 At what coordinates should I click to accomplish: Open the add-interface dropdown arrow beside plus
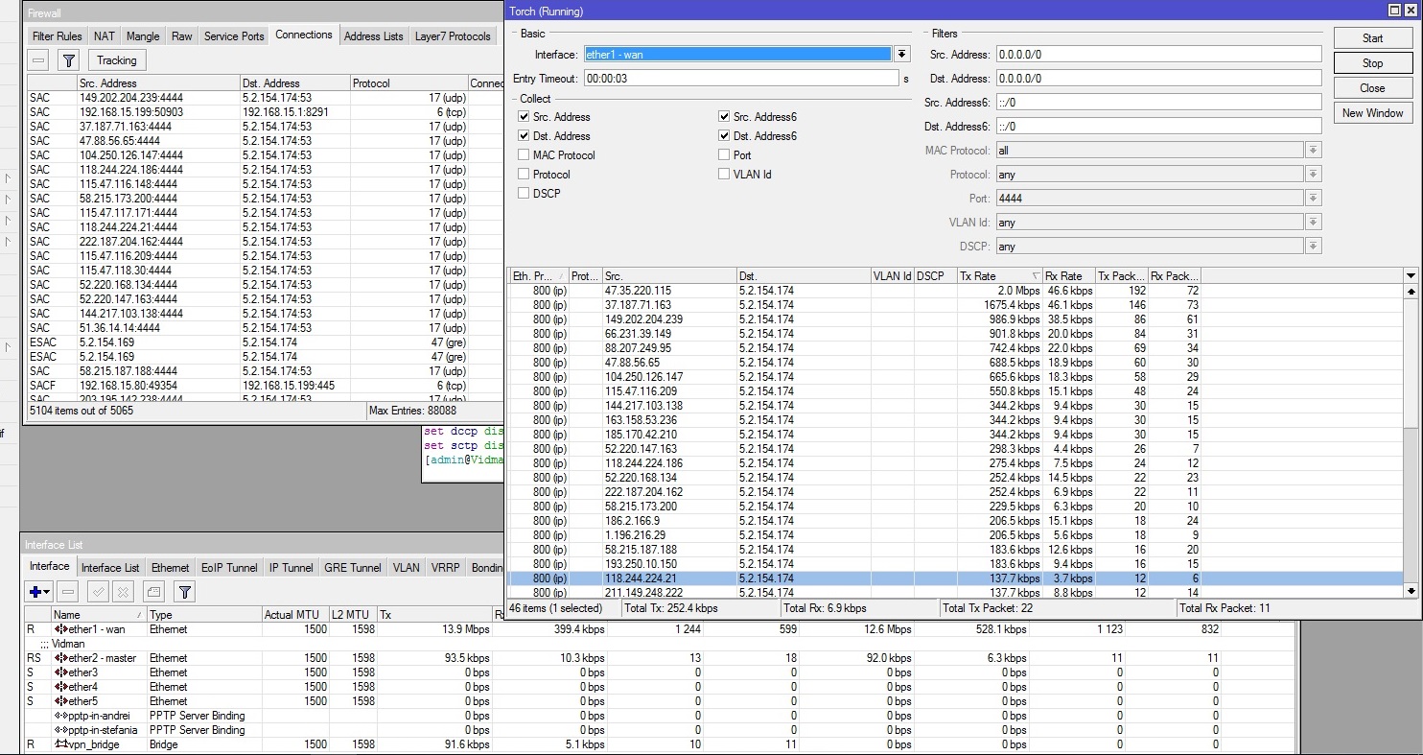(46, 592)
